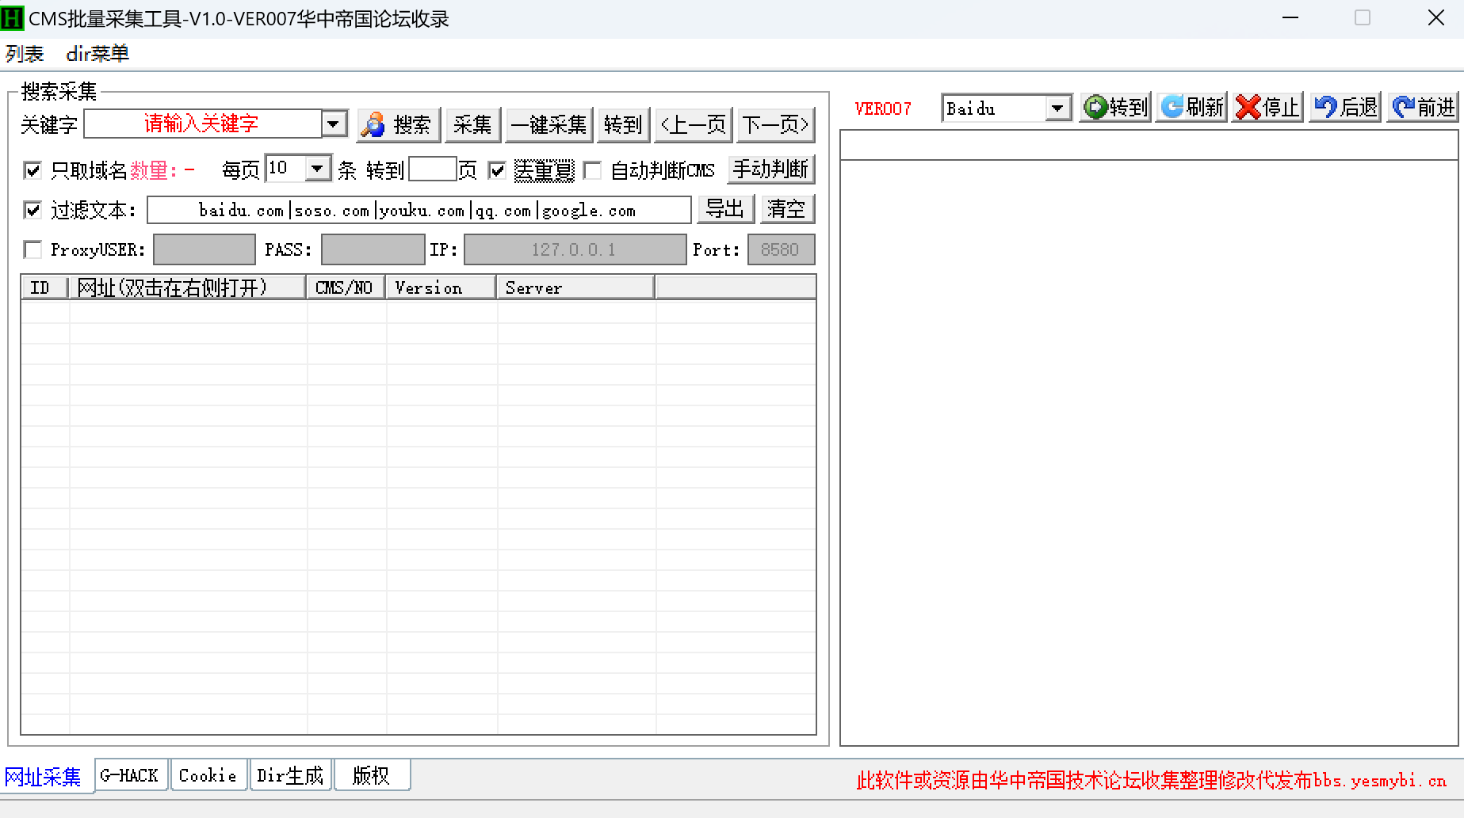This screenshot has height=818, width=1464.
Task: Expand the 关键字 keyword dropdown arrow
Action: (334, 124)
